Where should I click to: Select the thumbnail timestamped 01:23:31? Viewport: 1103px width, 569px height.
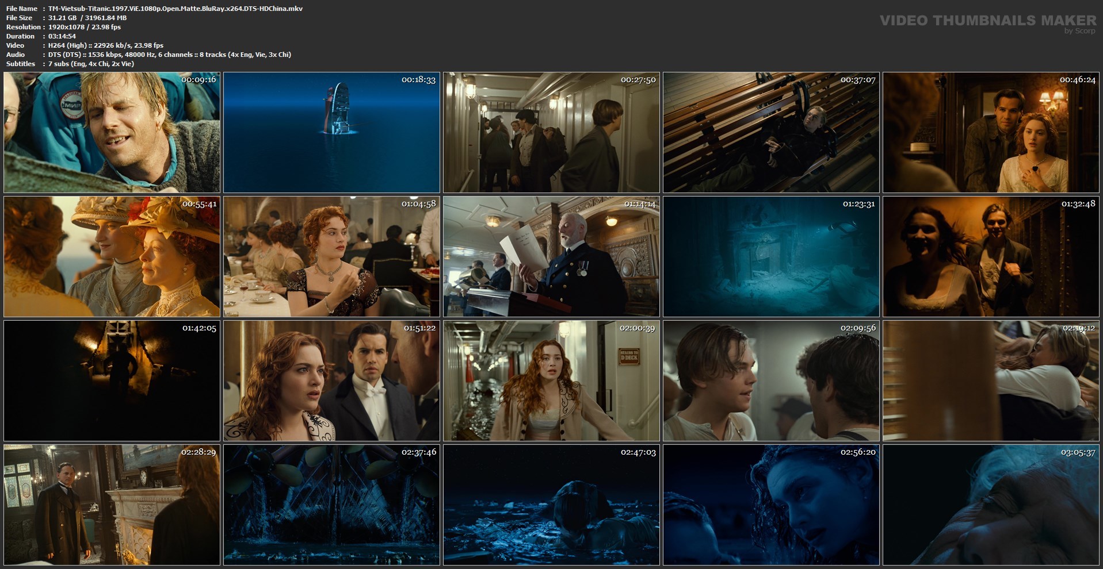tap(771, 256)
